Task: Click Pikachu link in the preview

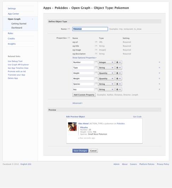Action: point(84,127)
